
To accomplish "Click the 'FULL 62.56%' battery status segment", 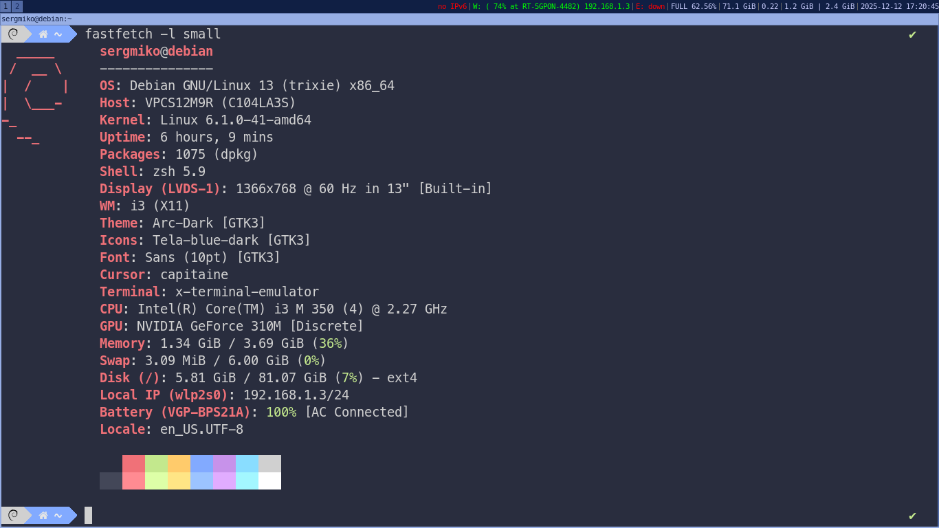I will (694, 6).
